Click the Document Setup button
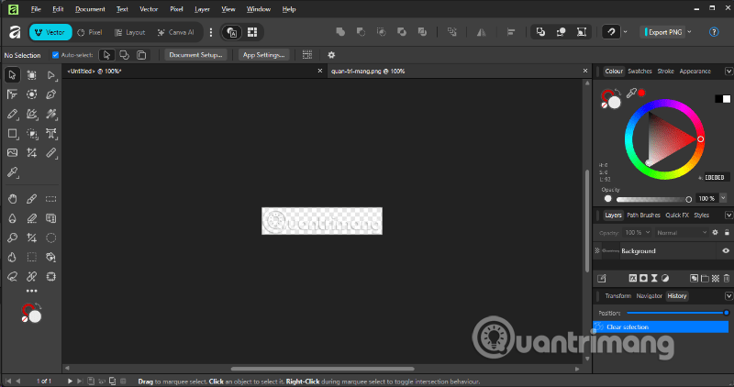Image resolution: width=734 pixels, height=387 pixels. pos(195,55)
